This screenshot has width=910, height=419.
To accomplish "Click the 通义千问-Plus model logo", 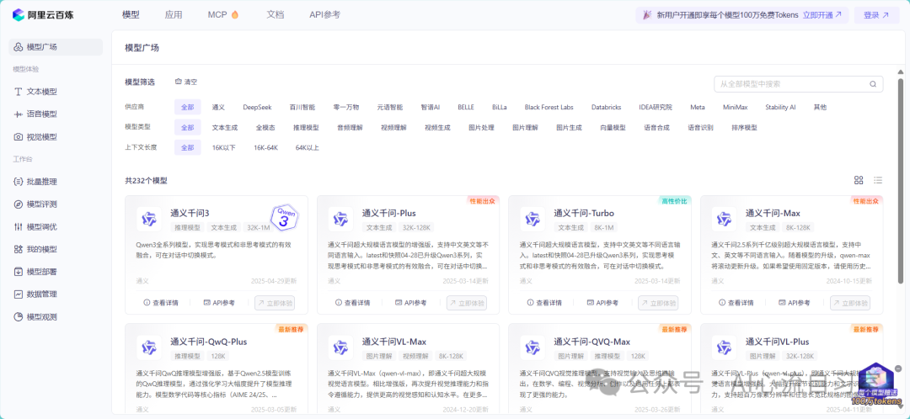I will 340,219.
